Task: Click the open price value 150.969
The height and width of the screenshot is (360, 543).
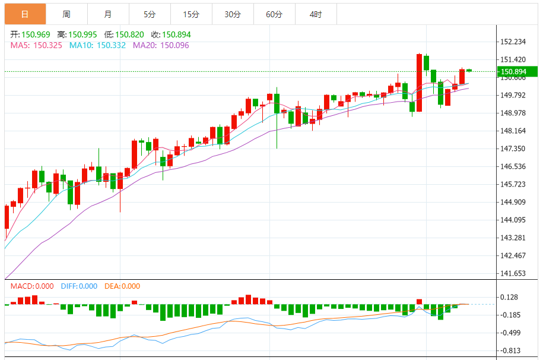Action: [36, 34]
